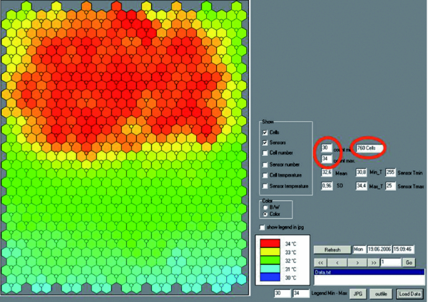
Task: Click the Mean value field 32,6
Action: coord(327,172)
